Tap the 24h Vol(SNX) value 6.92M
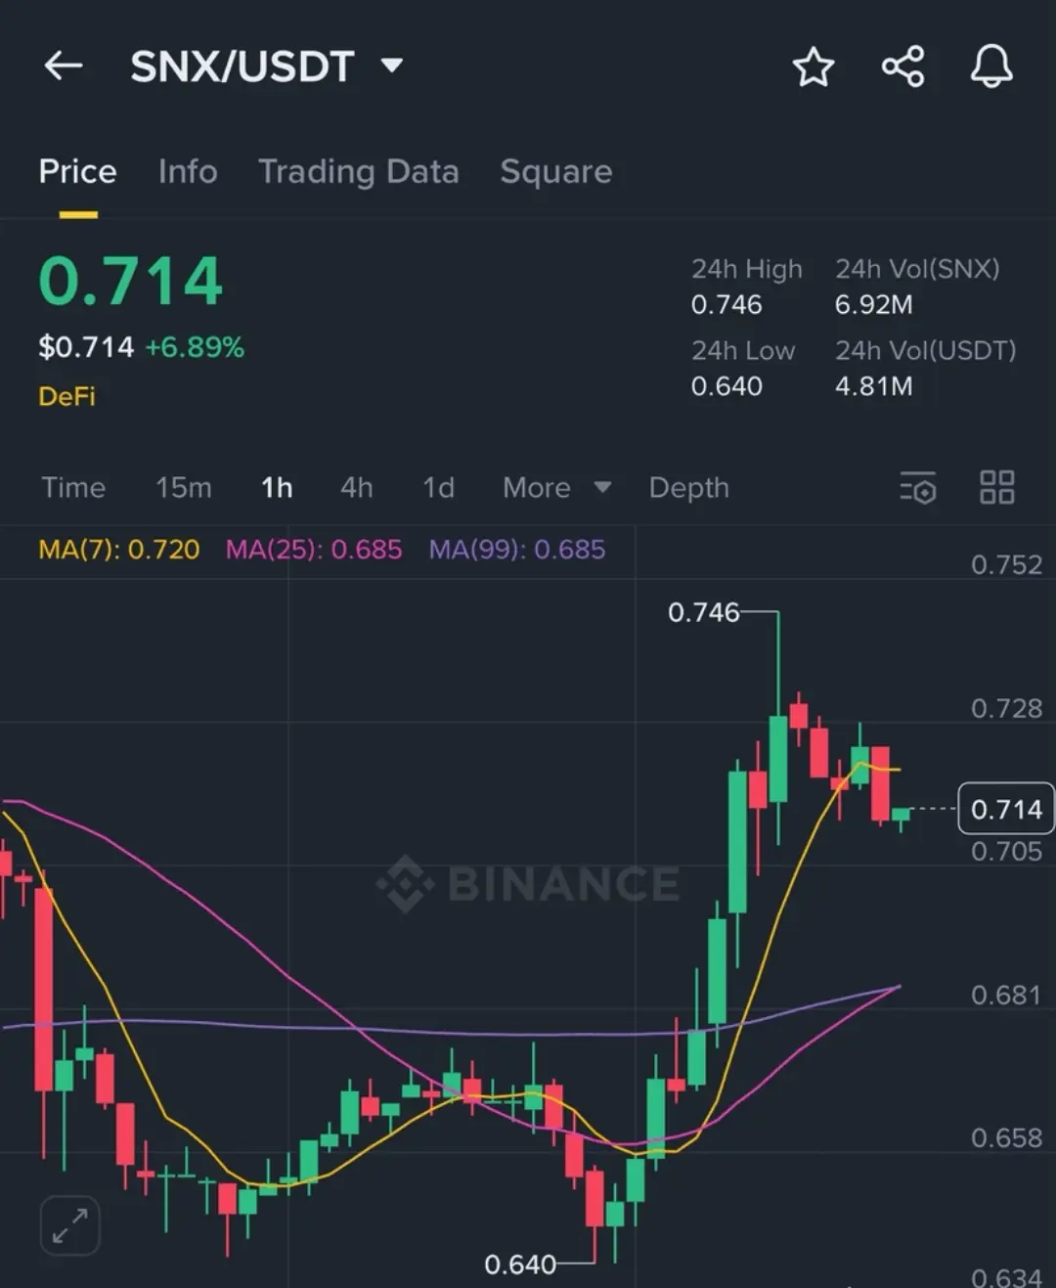The width and height of the screenshot is (1056, 1288). [873, 304]
